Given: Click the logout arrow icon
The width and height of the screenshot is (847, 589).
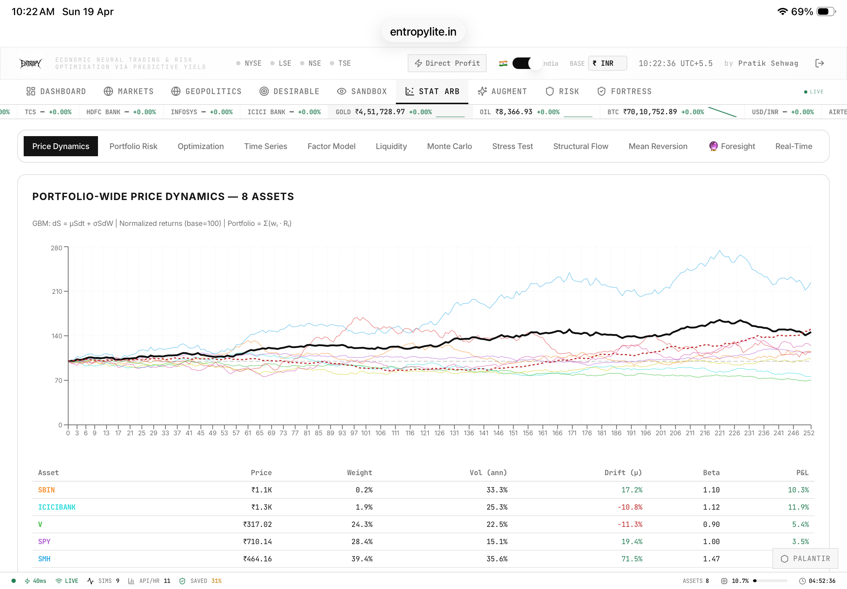Looking at the screenshot, I should click(x=819, y=63).
